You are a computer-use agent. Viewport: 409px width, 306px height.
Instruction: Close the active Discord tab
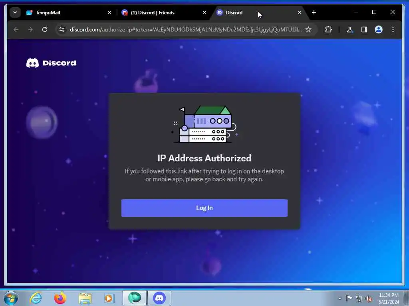pyautogui.click(x=300, y=12)
